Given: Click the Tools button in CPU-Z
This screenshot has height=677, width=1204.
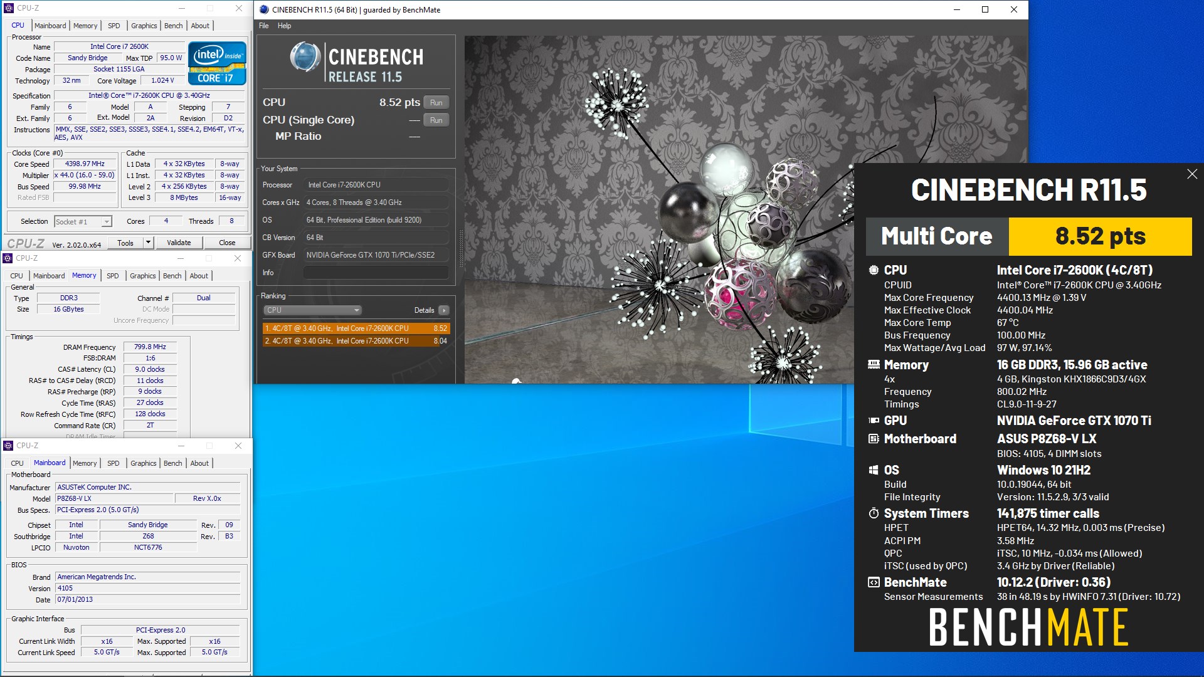Looking at the screenshot, I should 125,243.
